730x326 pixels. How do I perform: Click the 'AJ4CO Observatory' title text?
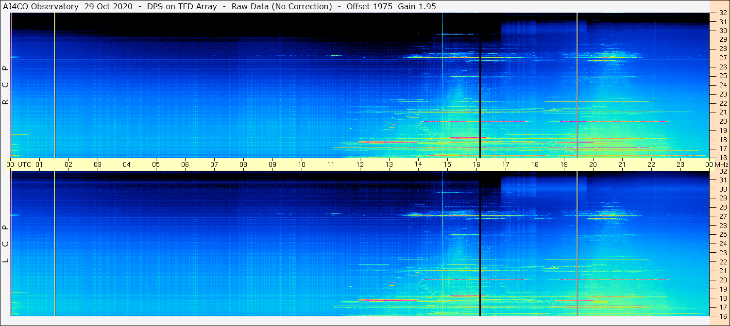(x=41, y=7)
